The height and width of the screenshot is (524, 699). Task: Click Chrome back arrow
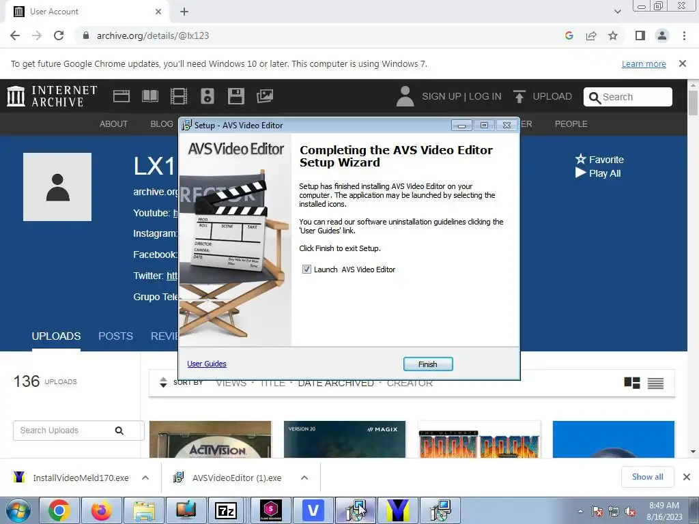tap(15, 35)
